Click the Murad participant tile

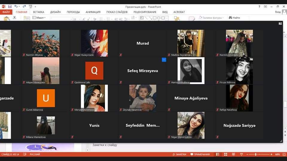coord(143,43)
